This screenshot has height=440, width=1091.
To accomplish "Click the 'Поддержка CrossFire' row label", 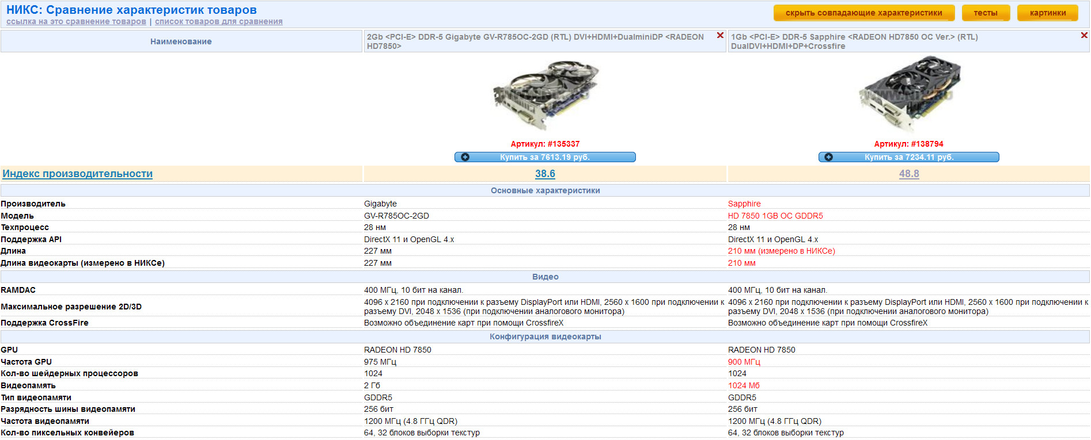I will point(44,323).
